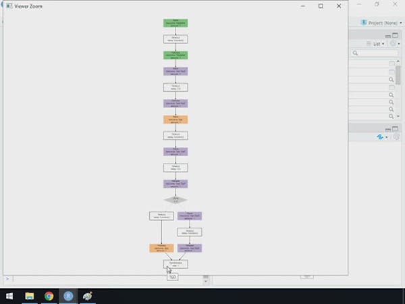Click the topmost table icon in Environment list
Image resolution: width=405 pixels, height=304 pixels.
point(391,64)
